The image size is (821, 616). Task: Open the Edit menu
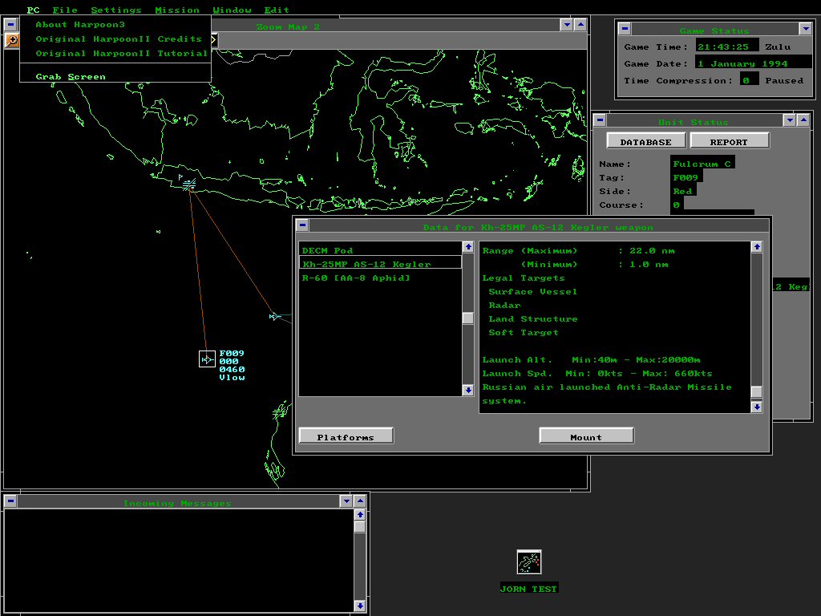[277, 10]
